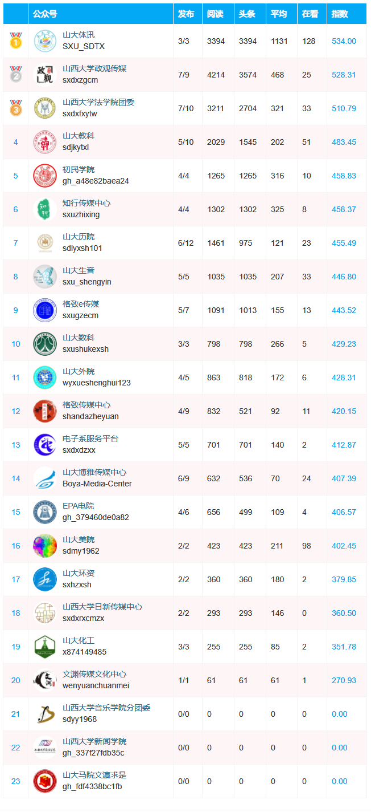Click the 山大教科 red logo avatar

(x=45, y=141)
